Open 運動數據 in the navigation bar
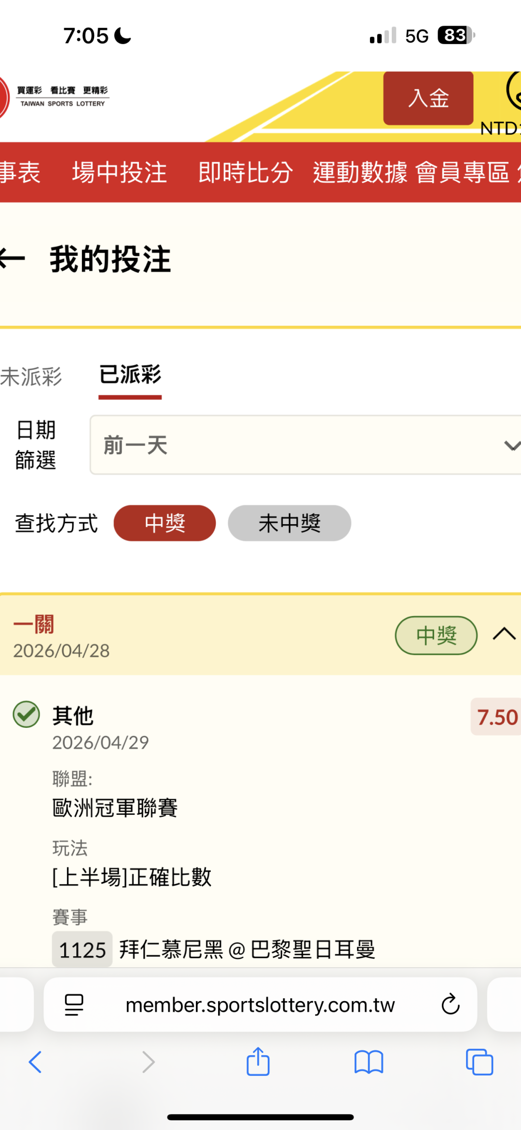Viewport: 521px width, 1130px height. click(360, 172)
